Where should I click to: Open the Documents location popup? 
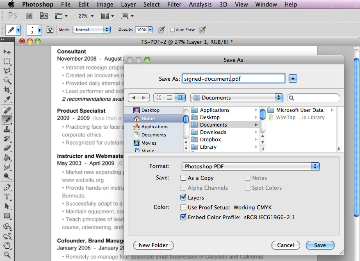[237, 98]
